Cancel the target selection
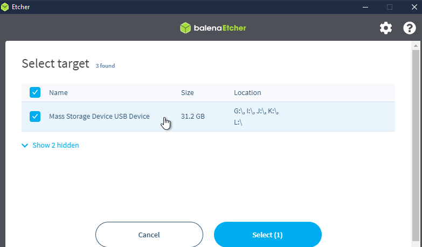422x247 pixels. (149, 235)
